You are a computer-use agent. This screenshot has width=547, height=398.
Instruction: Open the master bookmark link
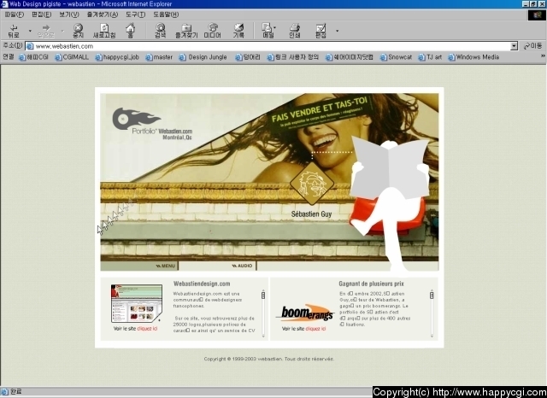click(x=159, y=57)
